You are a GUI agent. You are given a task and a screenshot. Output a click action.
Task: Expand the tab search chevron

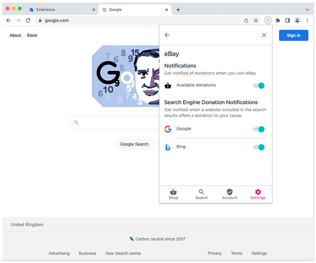pyautogui.click(x=307, y=10)
